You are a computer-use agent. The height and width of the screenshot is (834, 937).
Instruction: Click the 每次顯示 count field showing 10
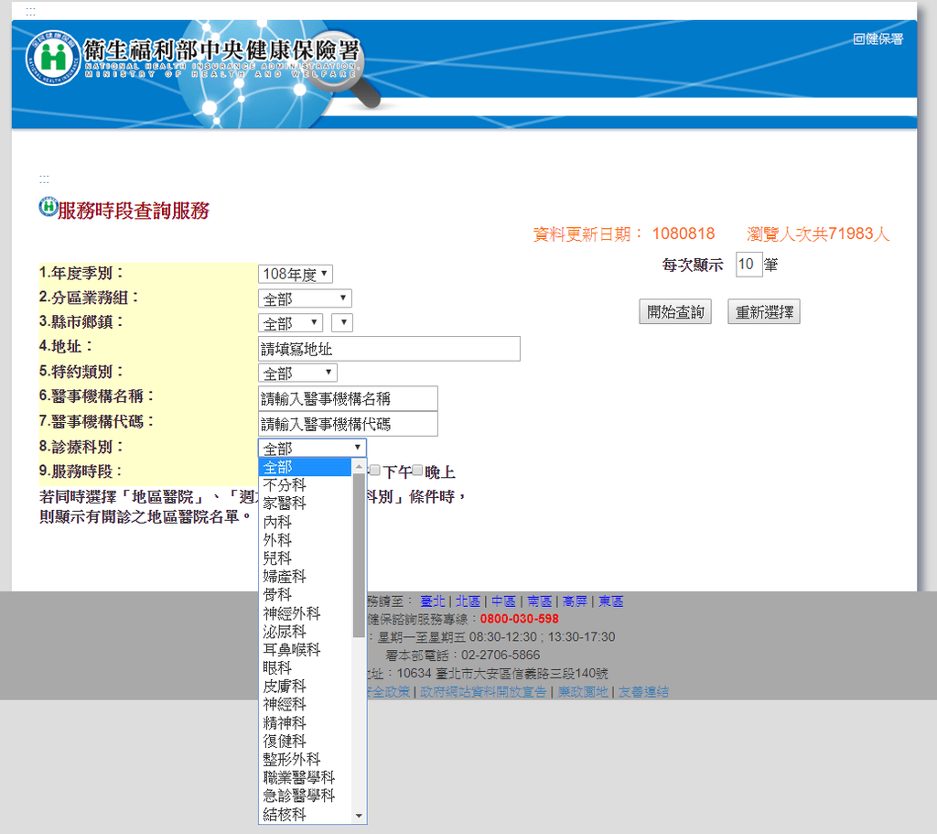749,265
